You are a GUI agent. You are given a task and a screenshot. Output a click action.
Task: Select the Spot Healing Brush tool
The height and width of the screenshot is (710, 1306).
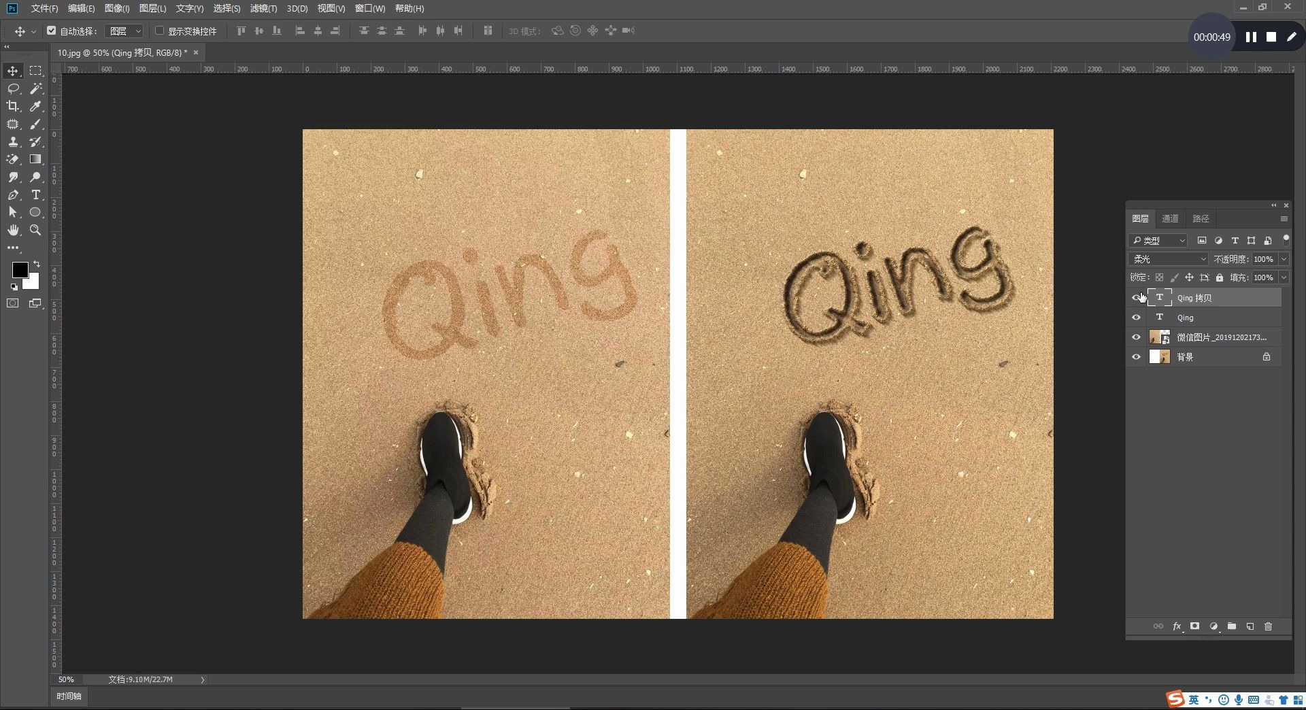(13, 124)
